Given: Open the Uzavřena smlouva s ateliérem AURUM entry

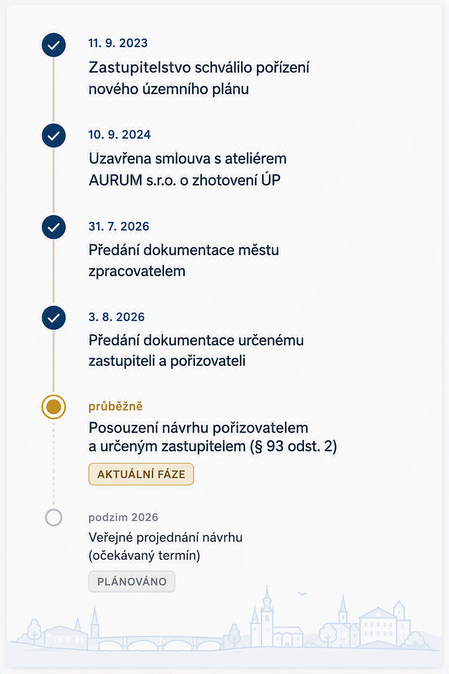Looking at the screenshot, I should 188,169.
